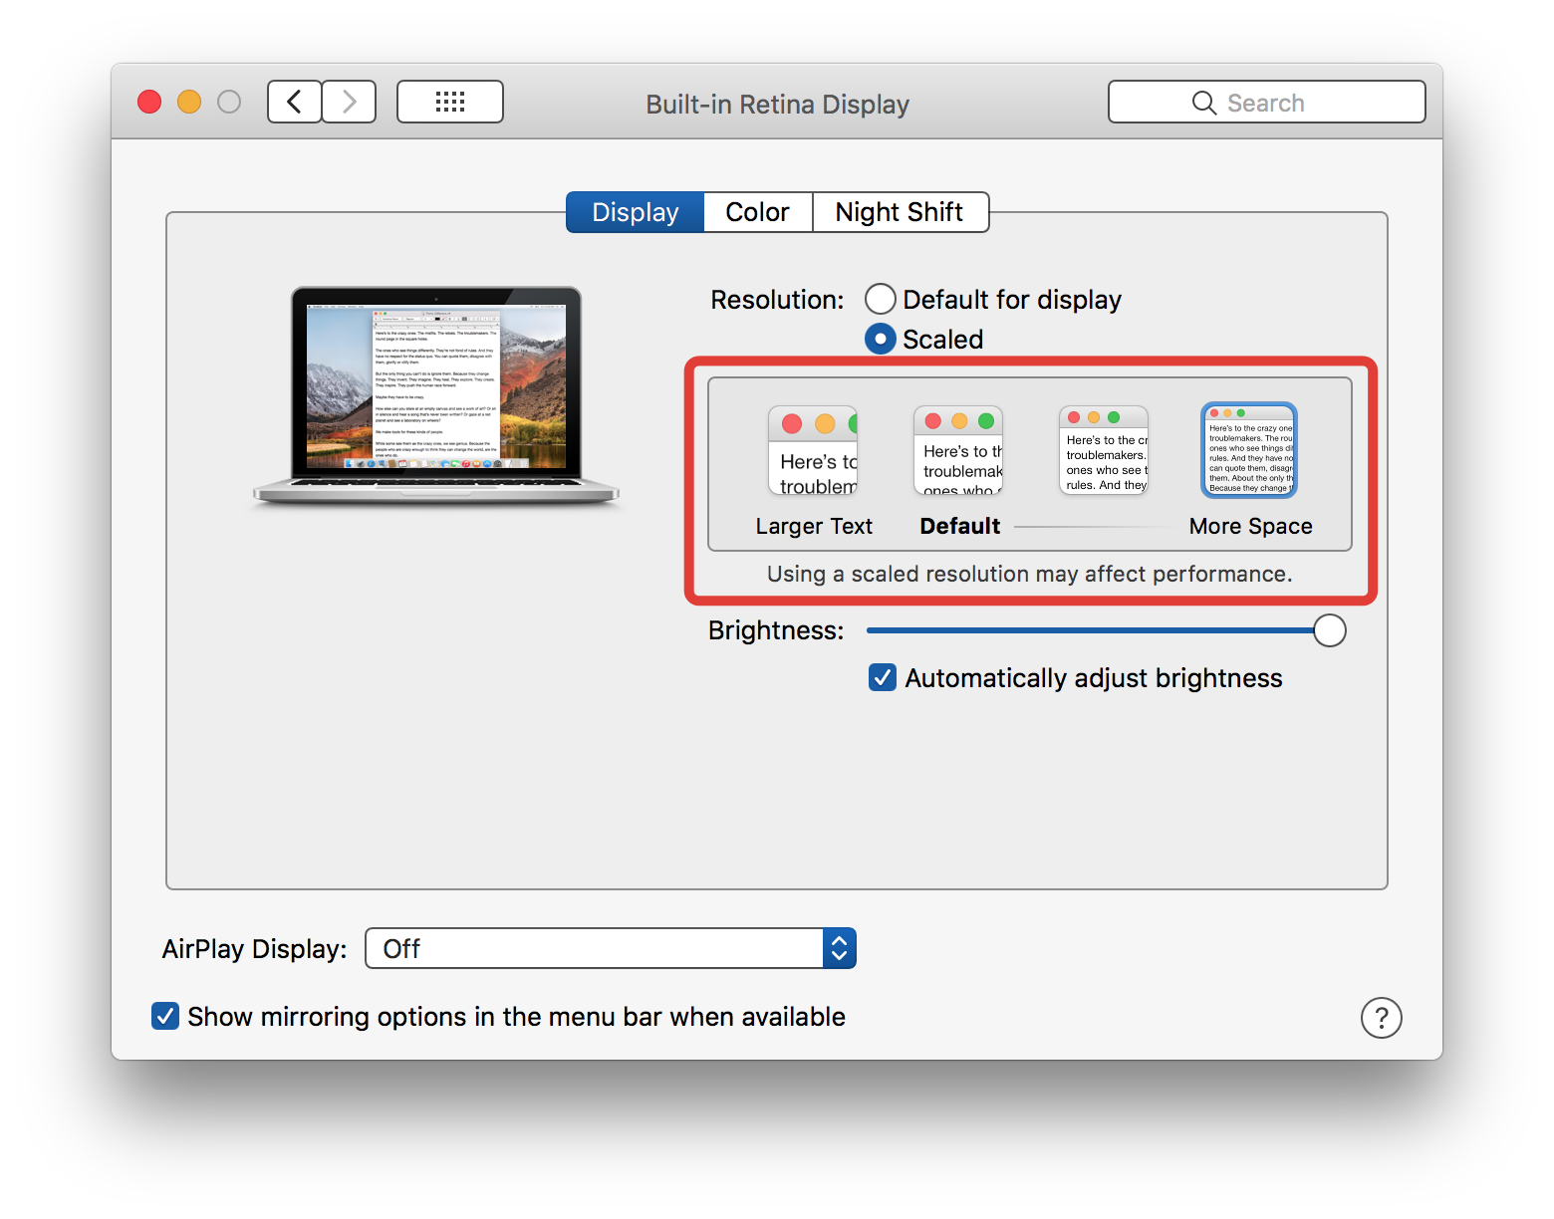Minimize the window with yellow button
This screenshot has width=1554, height=1219.
click(189, 102)
